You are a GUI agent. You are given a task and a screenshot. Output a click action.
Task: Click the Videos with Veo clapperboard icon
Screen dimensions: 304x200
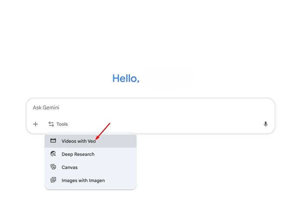pyautogui.click(x=53, y=141)
